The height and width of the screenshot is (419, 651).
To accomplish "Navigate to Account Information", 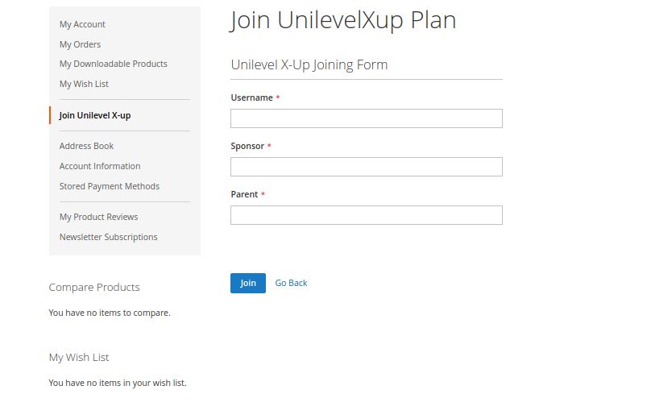I will tap(100, 166).
